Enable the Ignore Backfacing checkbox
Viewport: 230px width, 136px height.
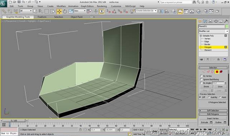pyautogui.click(x=201, y=79)
